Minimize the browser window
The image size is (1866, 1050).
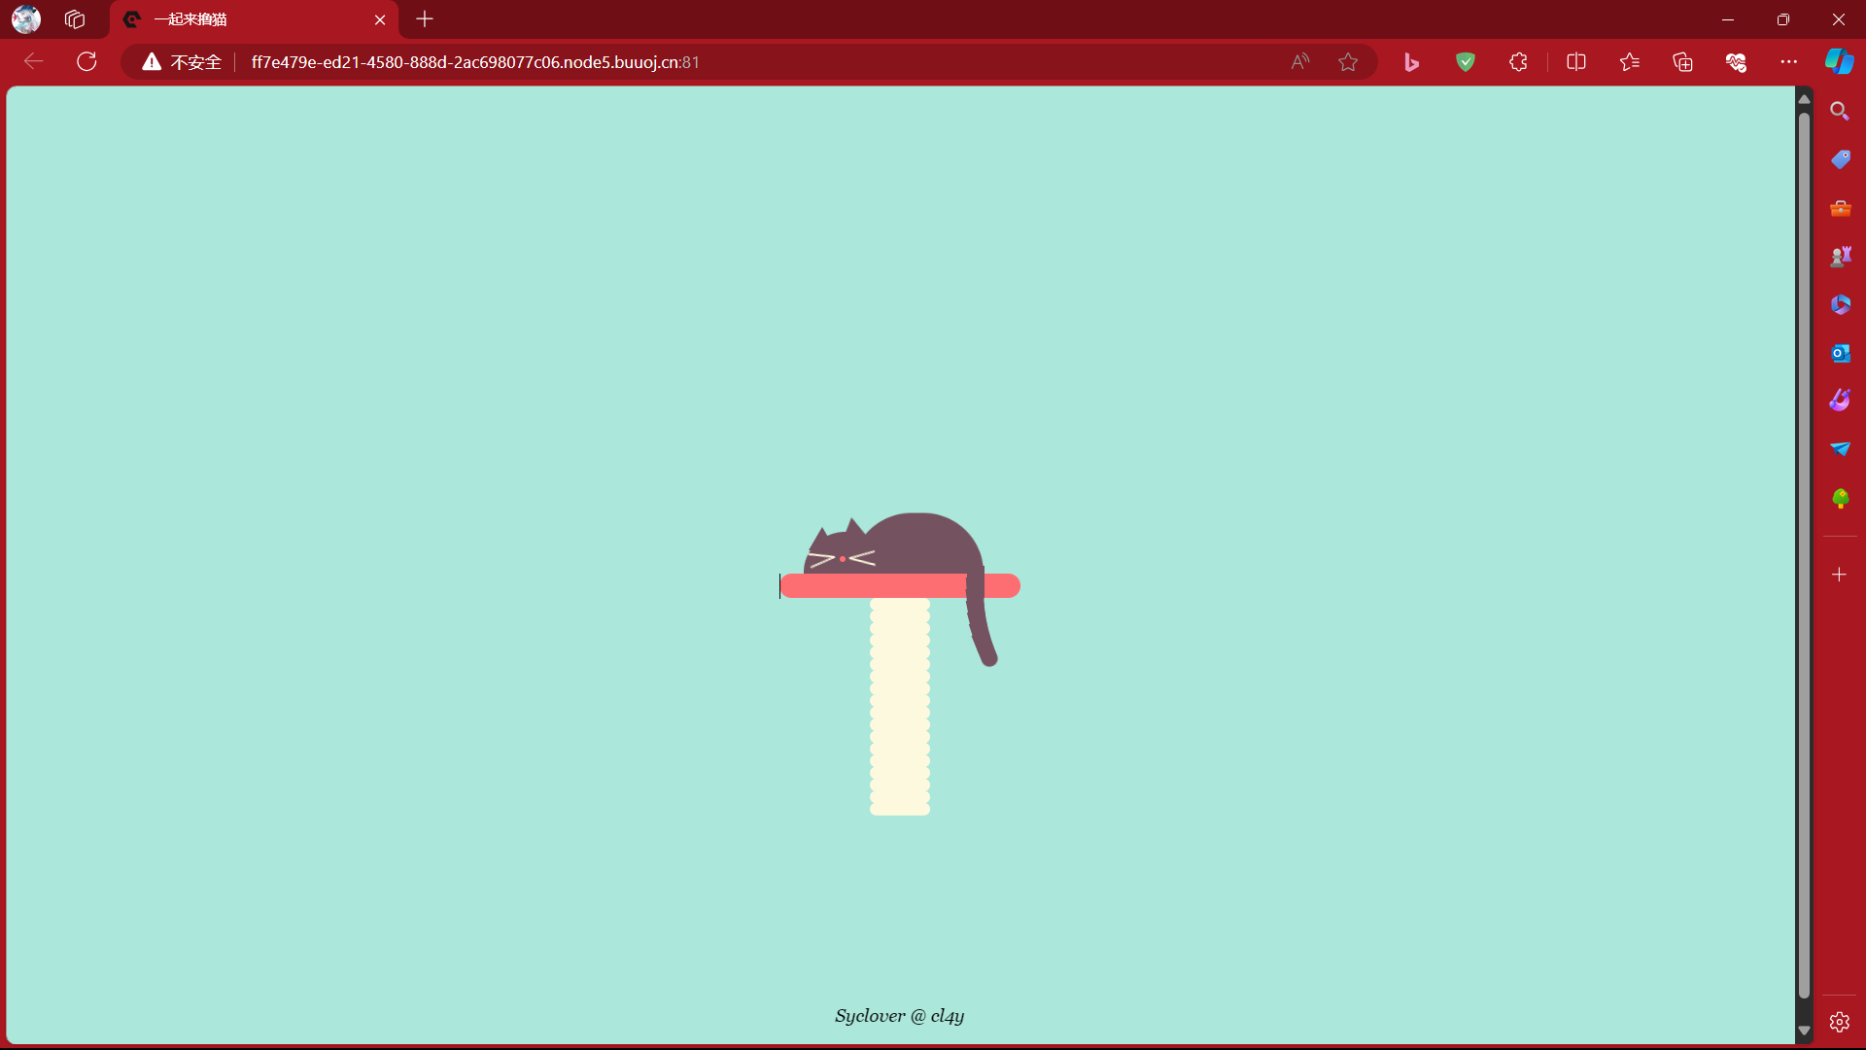pyautogui.click(x=1728, y=19)
